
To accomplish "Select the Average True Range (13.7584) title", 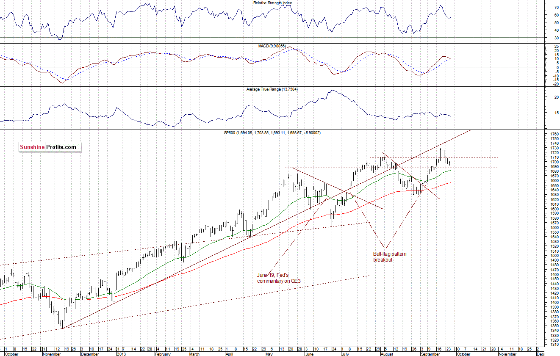I will click(x=272, y=89).
